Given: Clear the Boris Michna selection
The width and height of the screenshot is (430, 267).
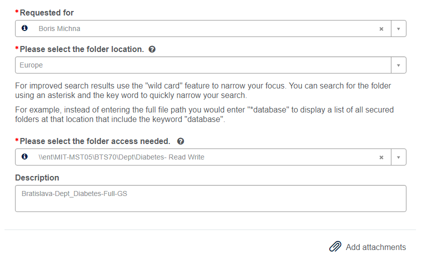Looking at the screenshot, I should pos(381,29).
